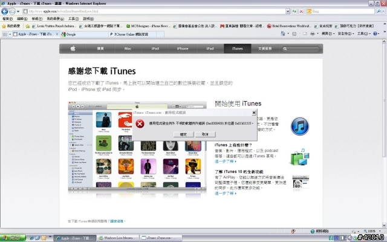Open the 食尚玩家 bookmark
This screenshot has height=242, width=387.
pyautogui.click(x=324, y=26)
